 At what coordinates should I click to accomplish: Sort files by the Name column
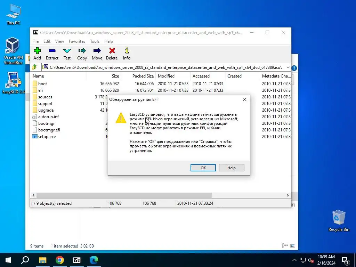(58, 76)
